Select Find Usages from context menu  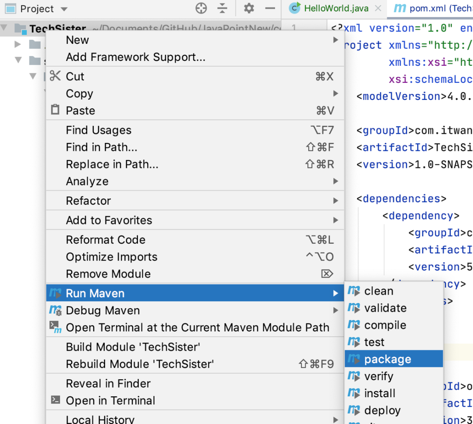195,130
